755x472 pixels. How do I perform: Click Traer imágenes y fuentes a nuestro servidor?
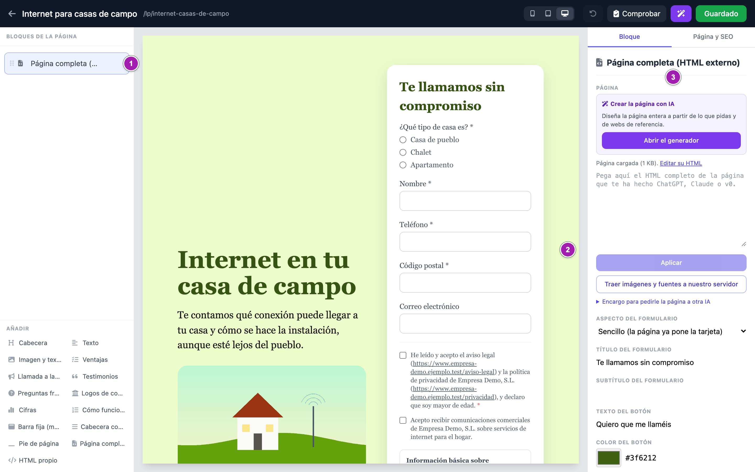(x=671, y=284)
